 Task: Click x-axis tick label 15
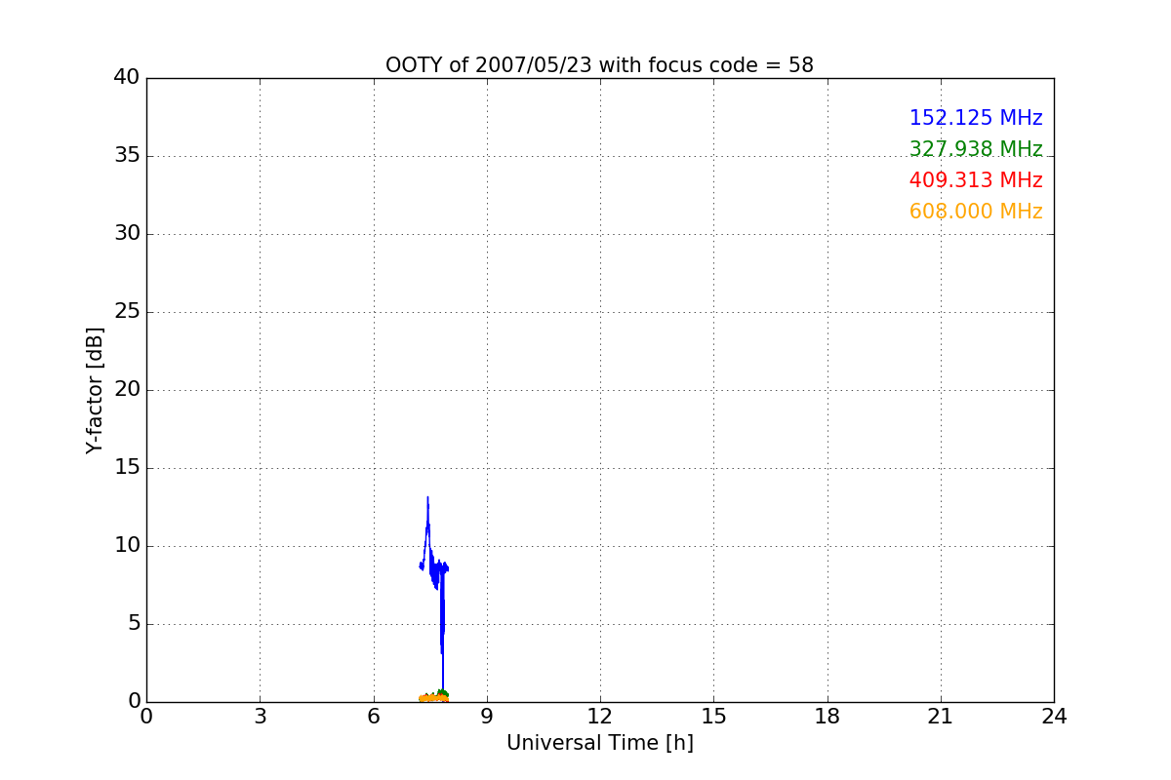pos(713,717)
